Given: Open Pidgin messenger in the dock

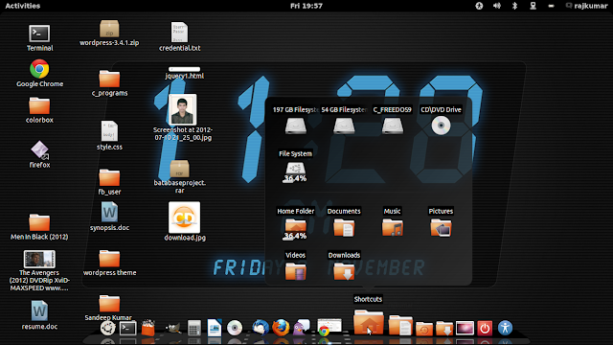Looking at the screenshot, I should 301,328.
